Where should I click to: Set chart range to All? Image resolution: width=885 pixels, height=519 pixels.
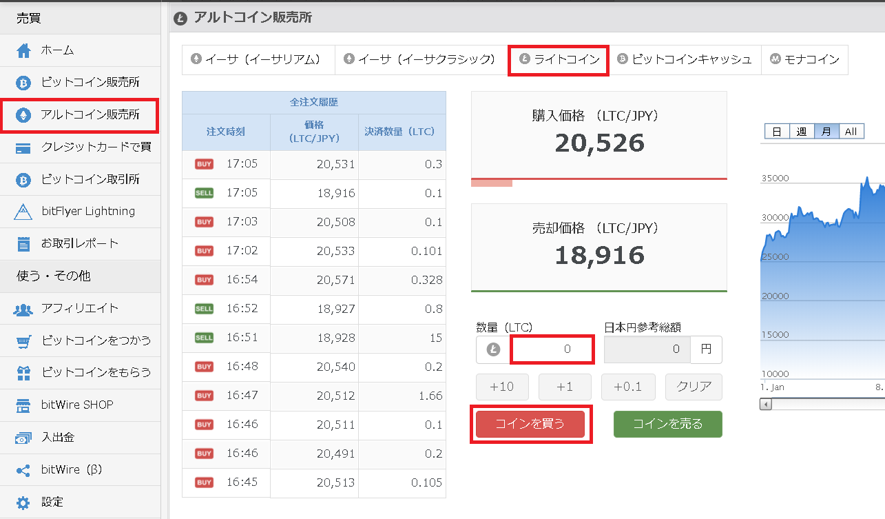point(851,132)
